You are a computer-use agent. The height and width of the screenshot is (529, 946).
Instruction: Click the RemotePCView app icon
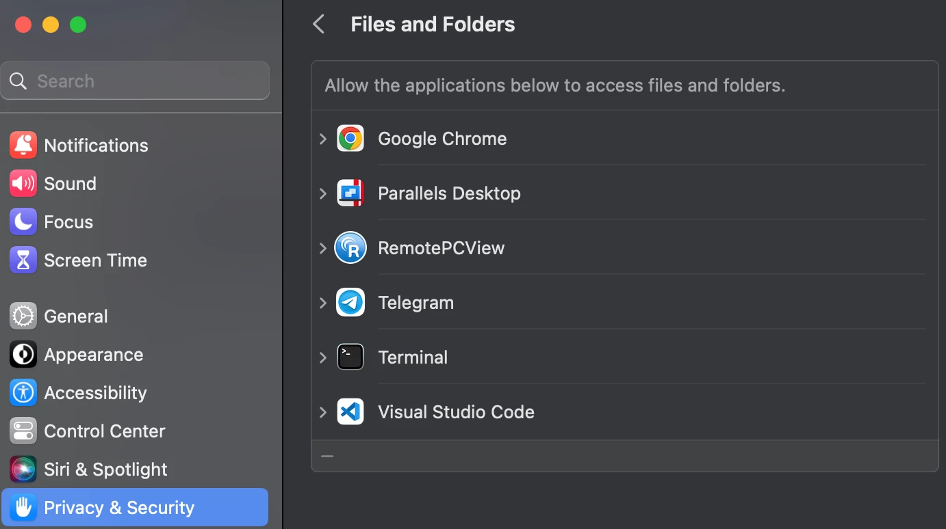pos(350,248)
